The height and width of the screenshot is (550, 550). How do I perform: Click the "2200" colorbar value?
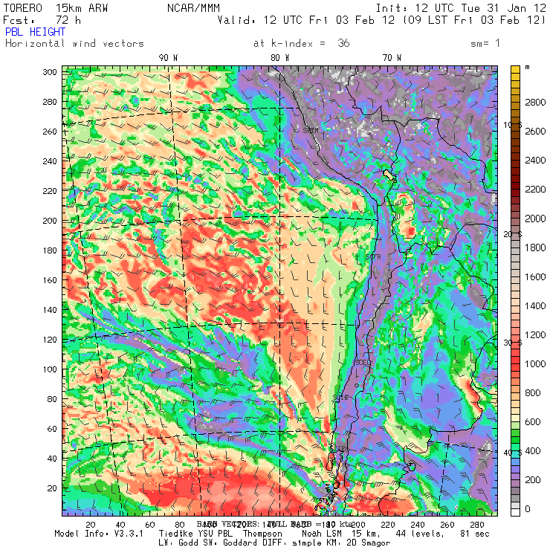pyautogui.click(x=535, y=190)
